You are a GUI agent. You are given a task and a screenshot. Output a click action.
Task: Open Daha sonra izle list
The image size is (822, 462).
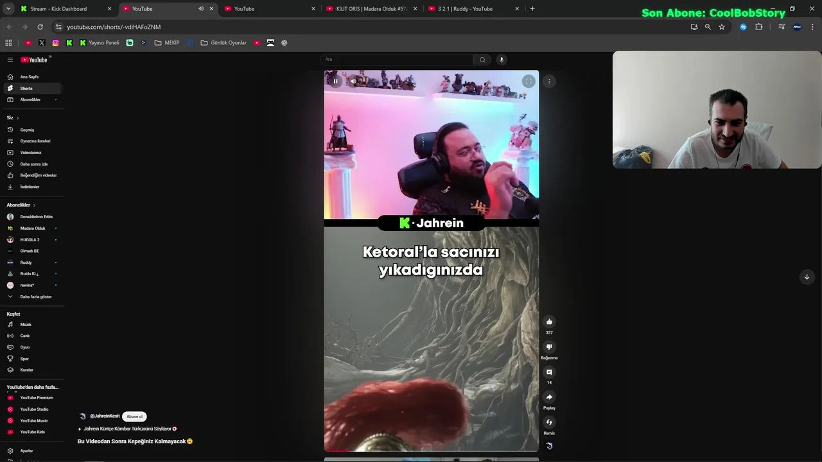32,164
